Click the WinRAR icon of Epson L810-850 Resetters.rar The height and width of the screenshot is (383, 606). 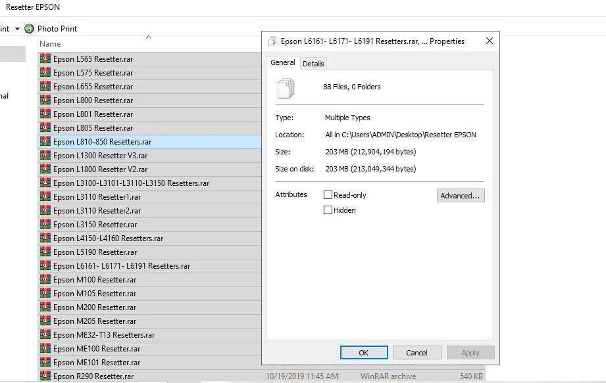(45, 141)
